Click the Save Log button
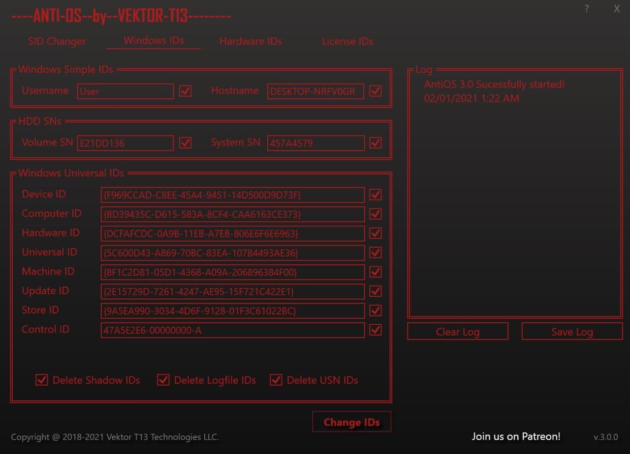Viewport: 630px width, 454px height. 572,332
